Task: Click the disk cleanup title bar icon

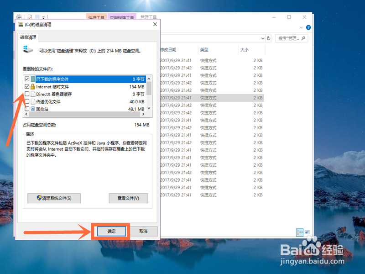Action: tap(21, 25)
